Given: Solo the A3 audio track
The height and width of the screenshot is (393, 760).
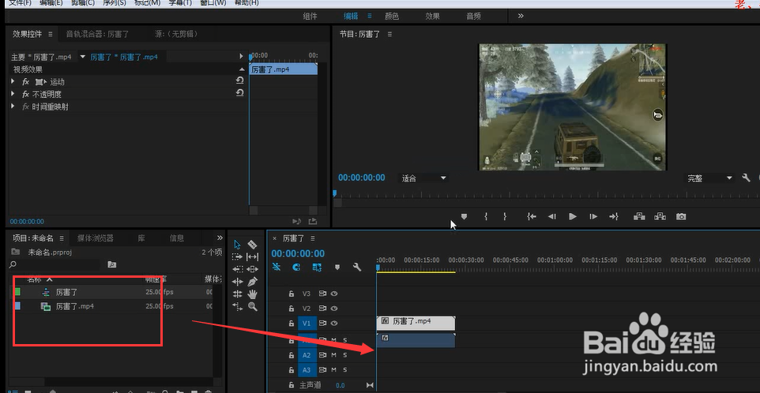Looking at the screenshot, I should pos(345,370).
